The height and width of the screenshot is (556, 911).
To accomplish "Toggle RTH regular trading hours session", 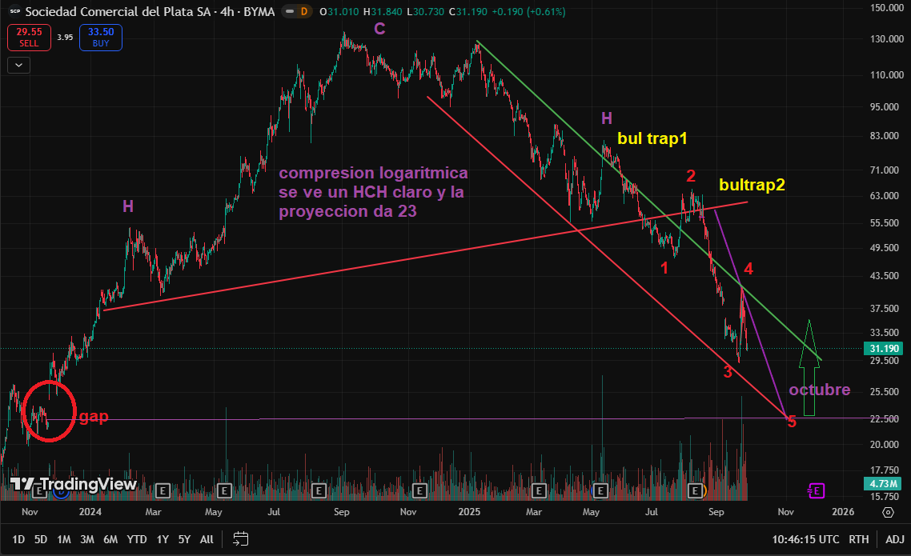I will pos(859,539).
